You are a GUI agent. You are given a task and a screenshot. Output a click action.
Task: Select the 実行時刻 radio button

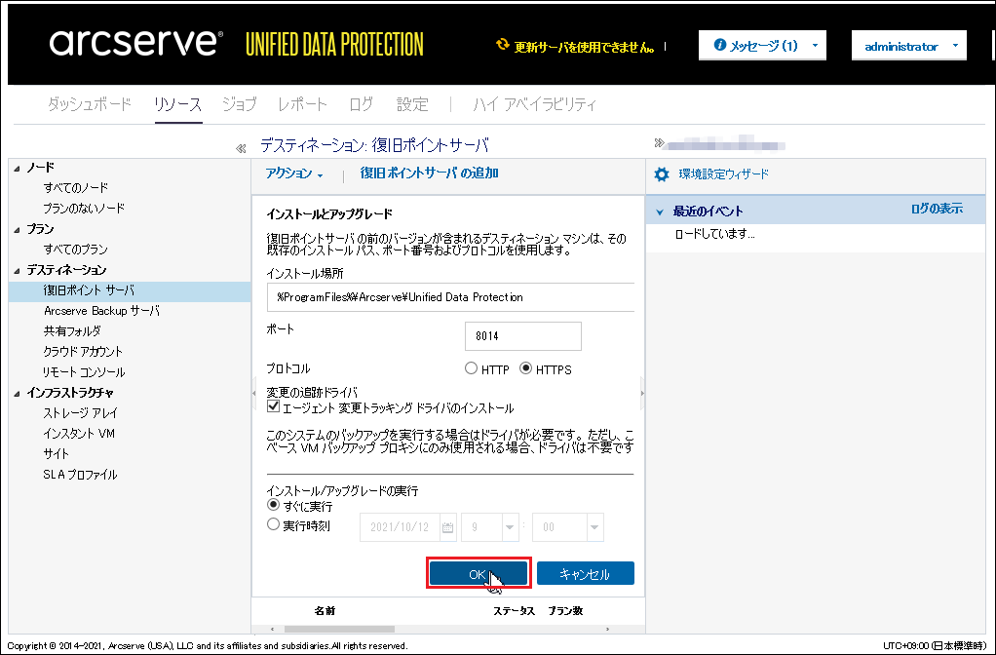(273, 524)
